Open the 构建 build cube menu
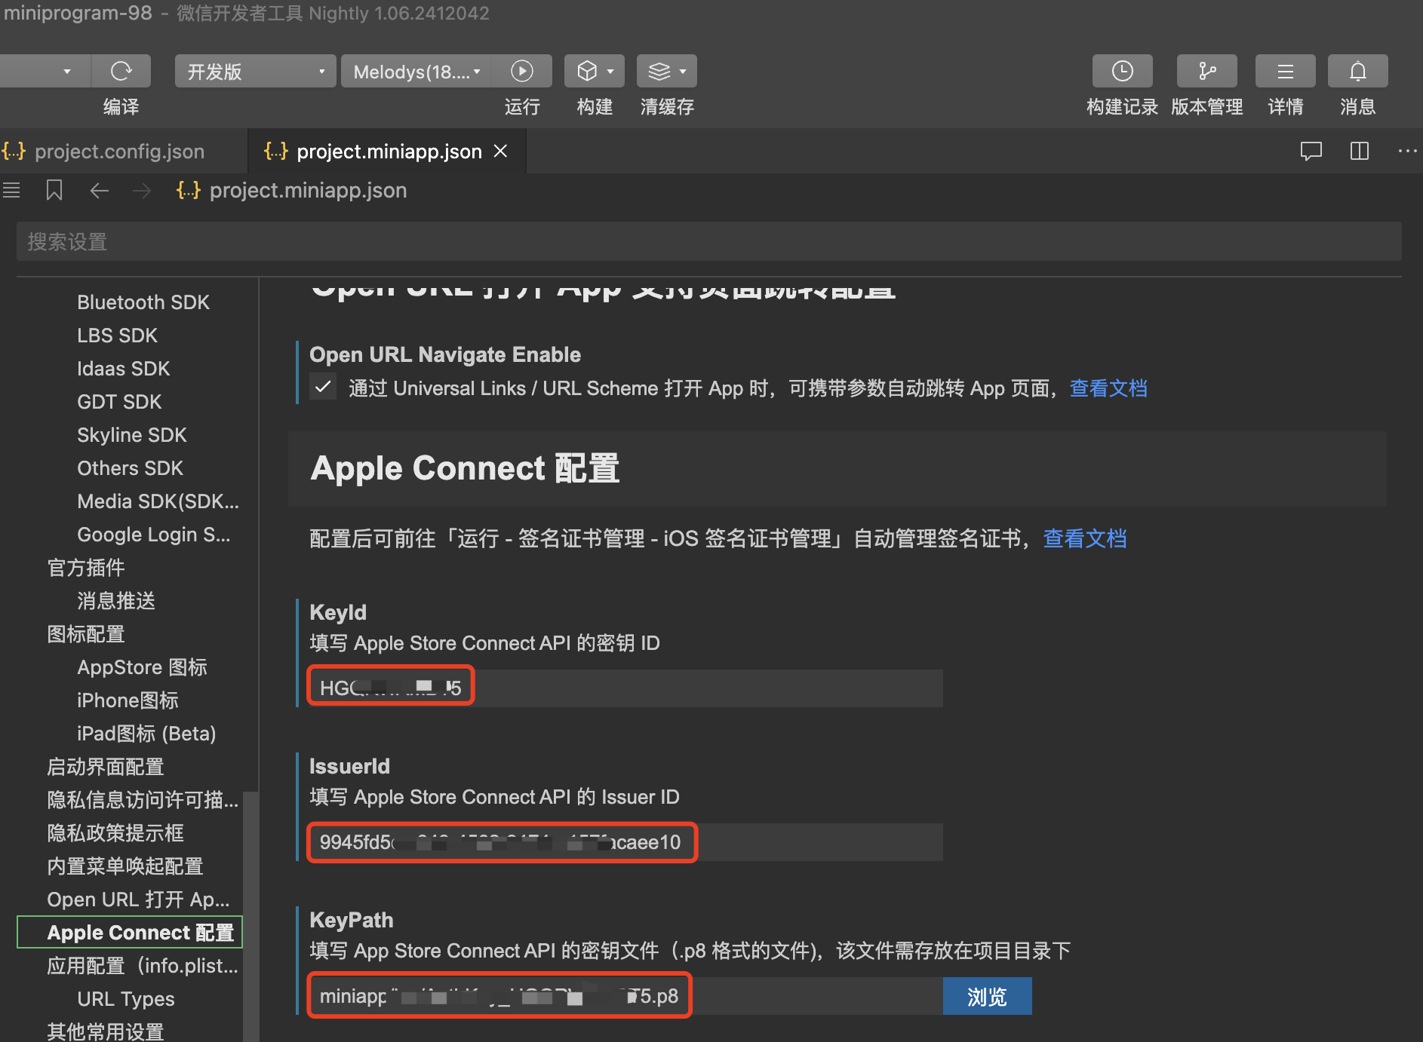The width and height of the screenshot is (1423, 1042). (595, 71)
